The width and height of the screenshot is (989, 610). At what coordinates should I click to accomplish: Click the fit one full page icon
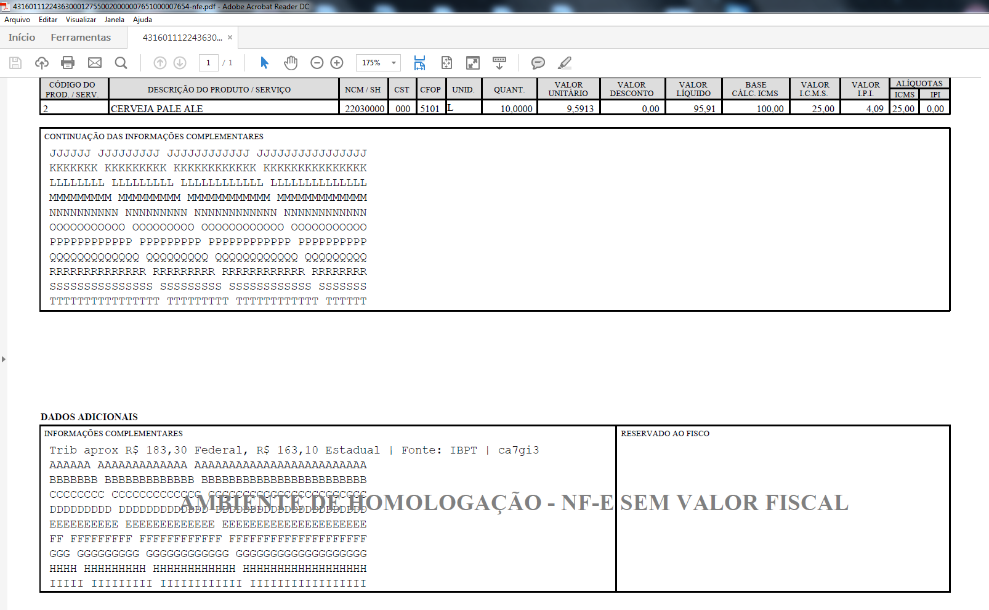(x=446, y=63)
